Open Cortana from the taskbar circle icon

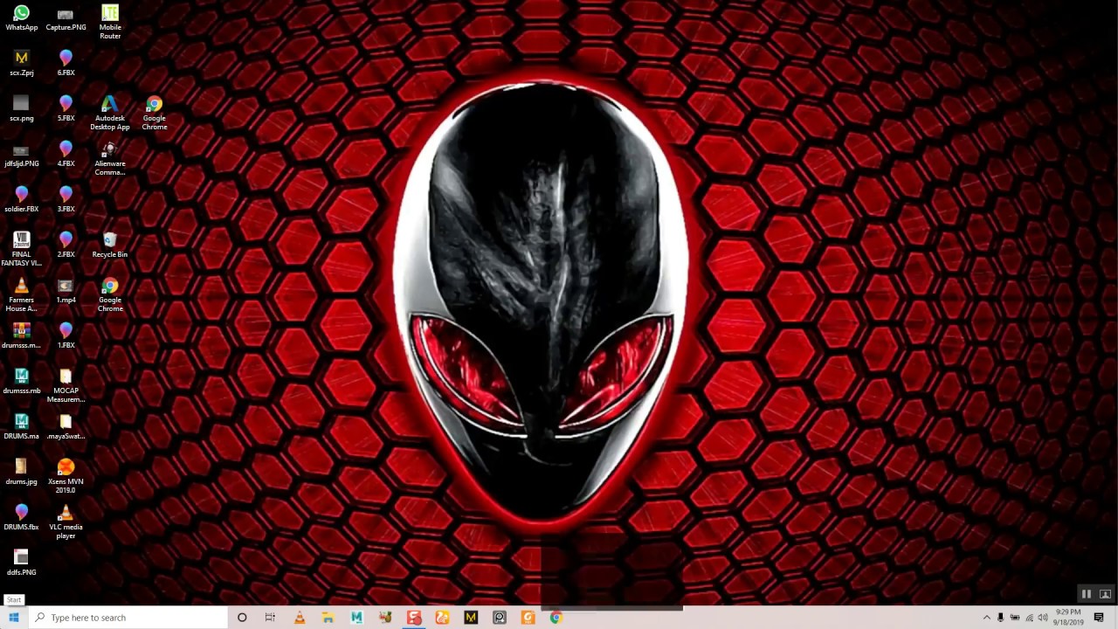point(242,618)
